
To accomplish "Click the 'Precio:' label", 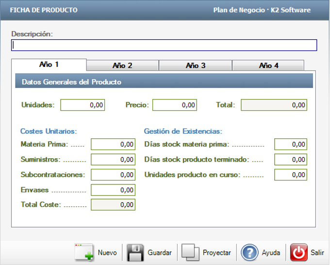I will click(x=137, y=105).
